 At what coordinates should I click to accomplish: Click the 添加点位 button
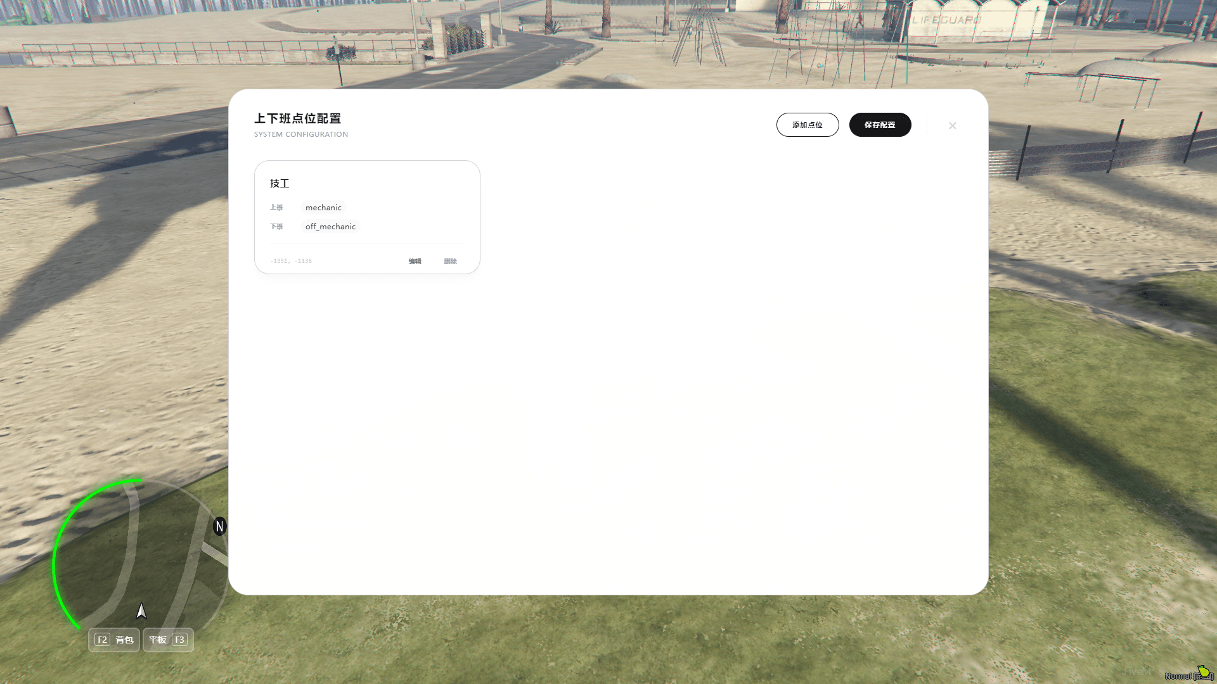tap(808, 125)
